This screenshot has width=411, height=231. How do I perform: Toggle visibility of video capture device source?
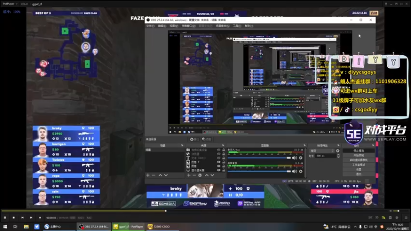click(x=219, y=150)
